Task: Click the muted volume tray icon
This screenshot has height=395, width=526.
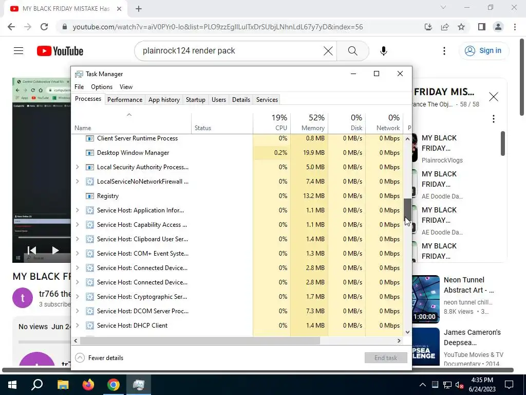Action: (x=459, y=385)
